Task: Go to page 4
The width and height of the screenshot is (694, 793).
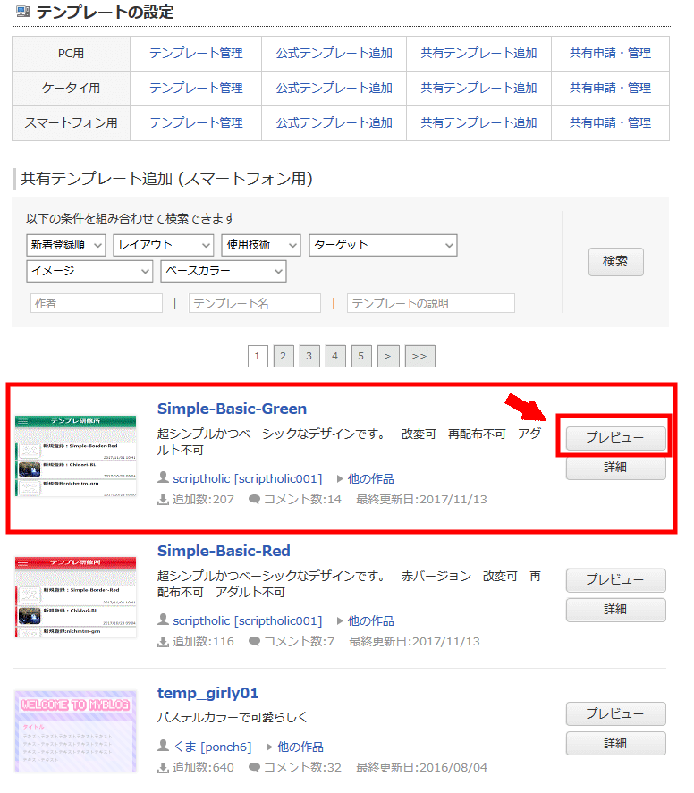Action: point(335,356)
